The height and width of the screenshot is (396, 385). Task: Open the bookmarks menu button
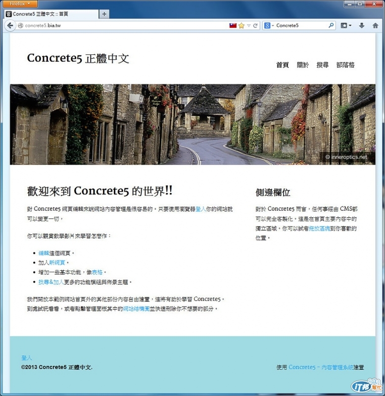coord(346,26)
